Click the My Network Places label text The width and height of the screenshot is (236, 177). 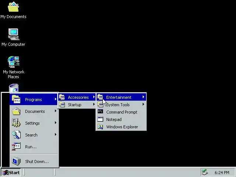(x=14, y=74)
